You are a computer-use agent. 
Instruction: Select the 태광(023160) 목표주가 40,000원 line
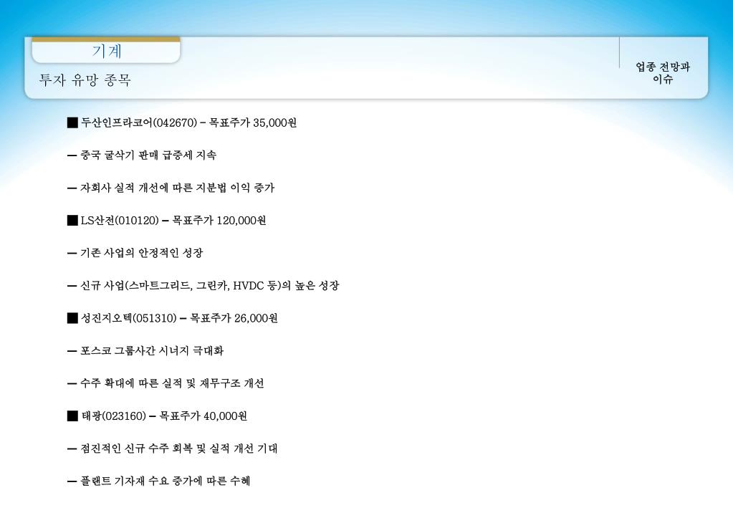tap(157, 416)
